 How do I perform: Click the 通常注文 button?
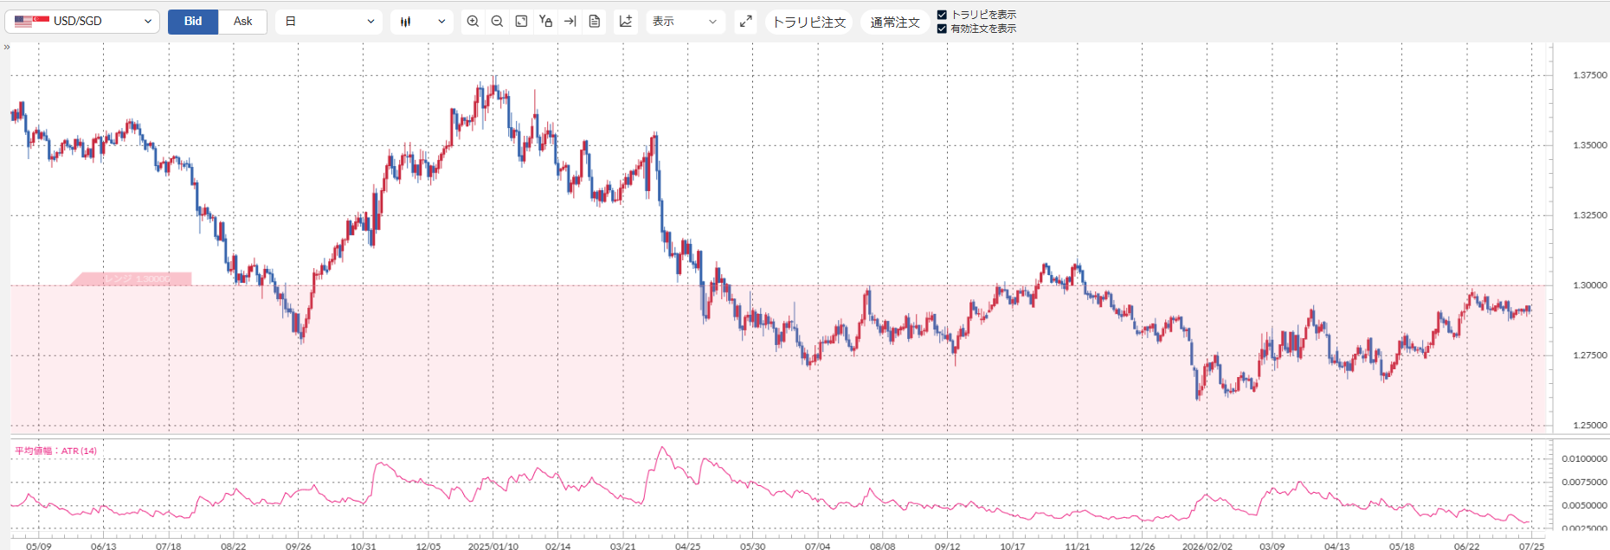(x=895, y=22)
